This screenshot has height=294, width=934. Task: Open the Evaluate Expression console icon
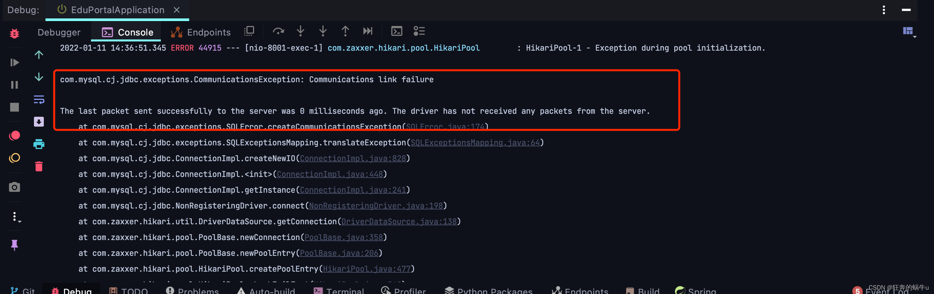(396, 31)
